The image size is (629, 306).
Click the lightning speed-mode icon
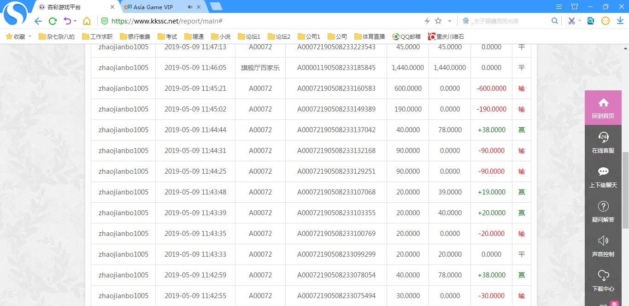[x=427, y=21]
